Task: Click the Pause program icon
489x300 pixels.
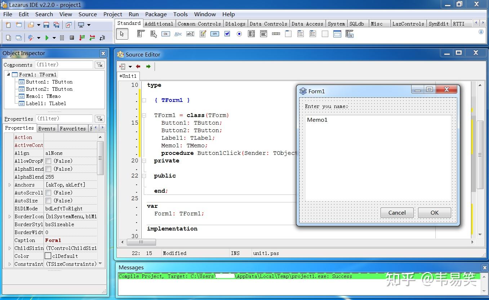Action: [62, 38]
